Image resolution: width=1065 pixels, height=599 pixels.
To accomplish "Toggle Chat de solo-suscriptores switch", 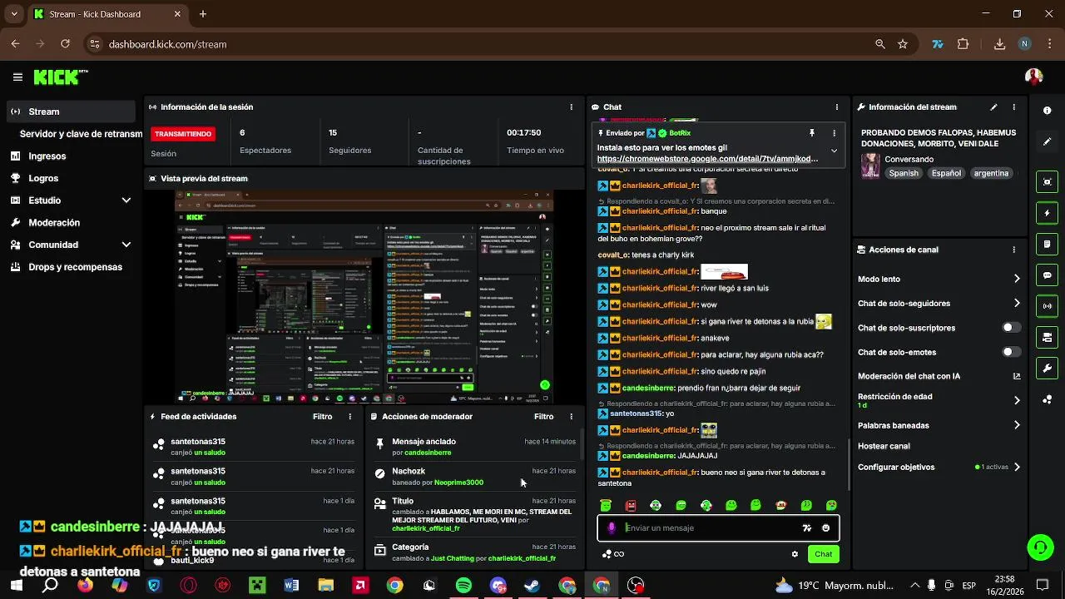I will (x=1010, y=328).
